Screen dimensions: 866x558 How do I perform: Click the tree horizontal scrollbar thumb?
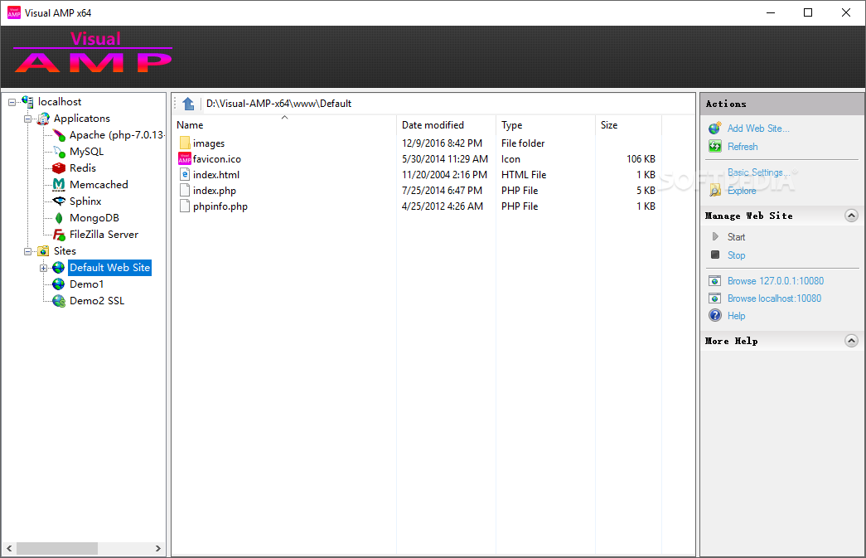57,548
